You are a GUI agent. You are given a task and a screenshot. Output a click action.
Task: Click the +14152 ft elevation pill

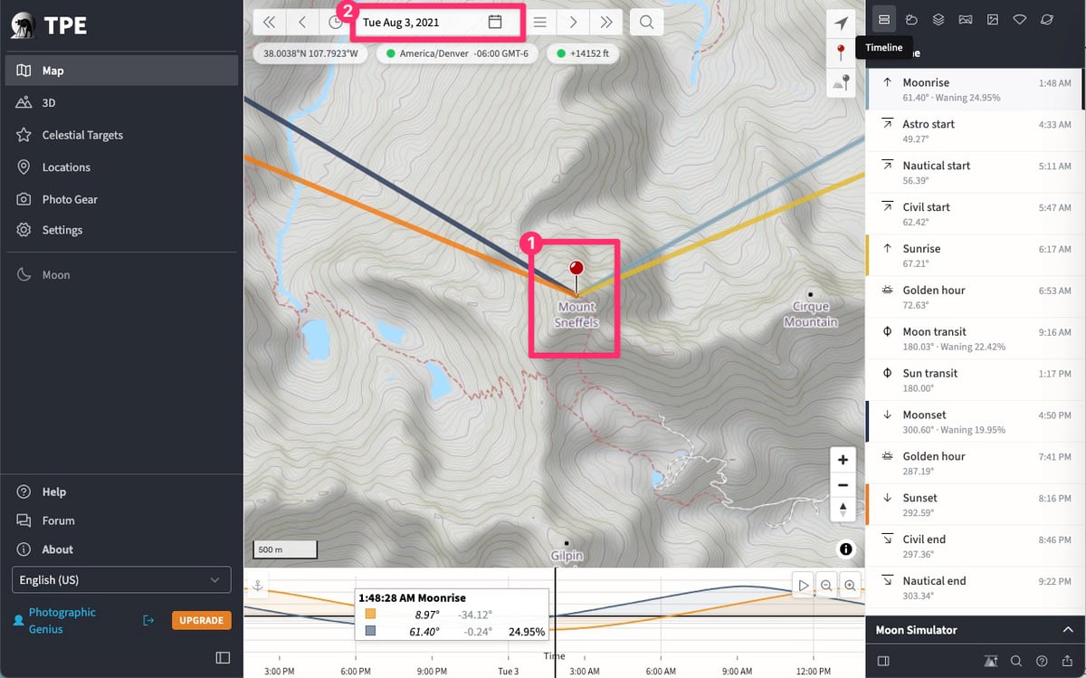(584, 53)
